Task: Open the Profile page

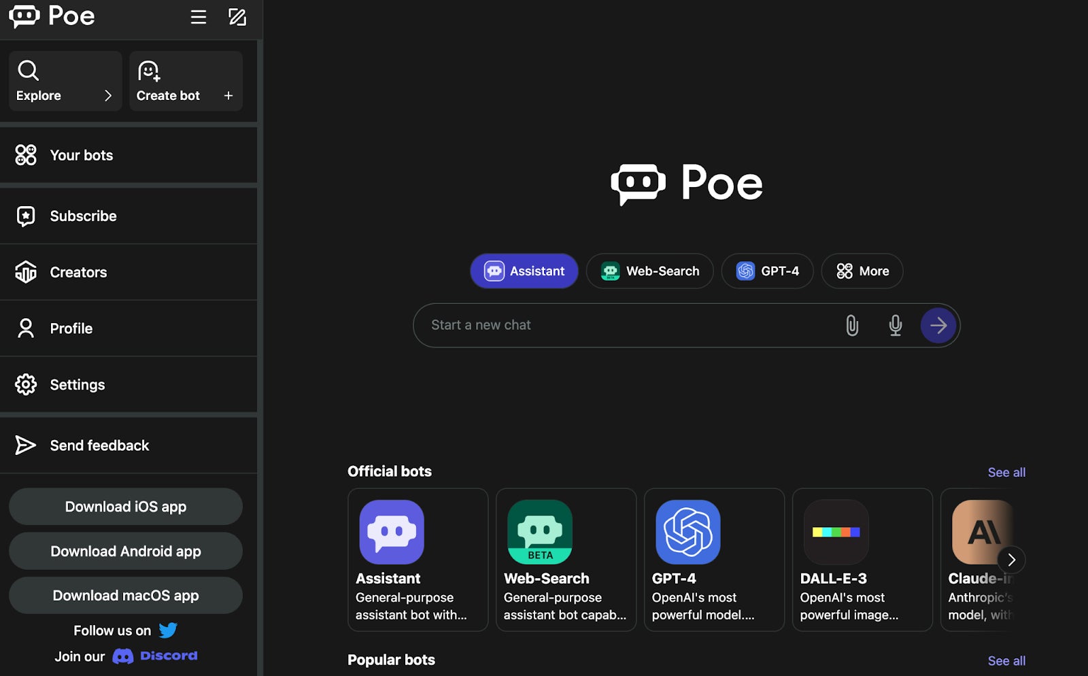Action: tap(129, 328)
